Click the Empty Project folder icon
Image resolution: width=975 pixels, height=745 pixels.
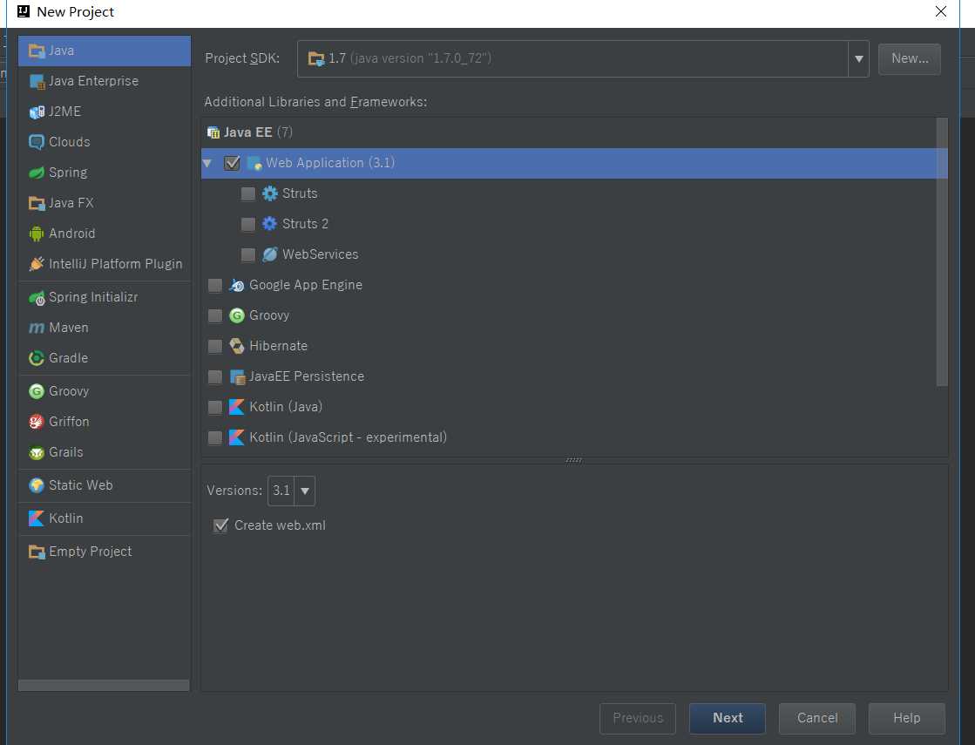pos(37,552)
